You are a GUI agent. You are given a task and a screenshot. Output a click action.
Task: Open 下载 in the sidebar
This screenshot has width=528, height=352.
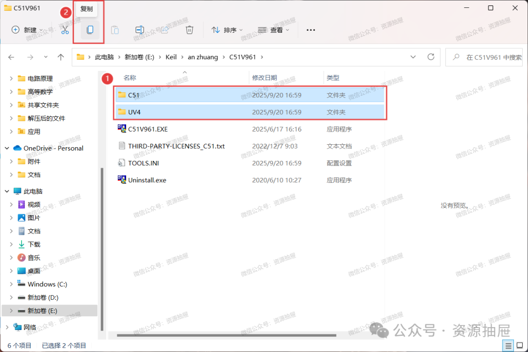[34, 244]
